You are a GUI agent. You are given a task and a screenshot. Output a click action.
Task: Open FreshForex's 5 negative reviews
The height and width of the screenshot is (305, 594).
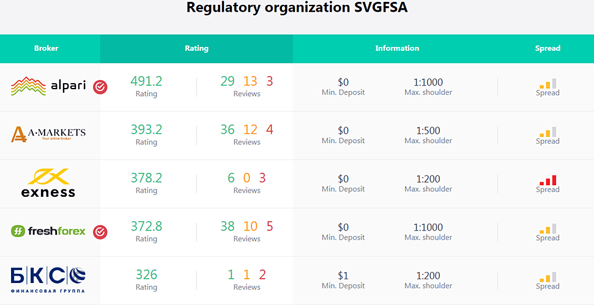click(x=270, y=226)
